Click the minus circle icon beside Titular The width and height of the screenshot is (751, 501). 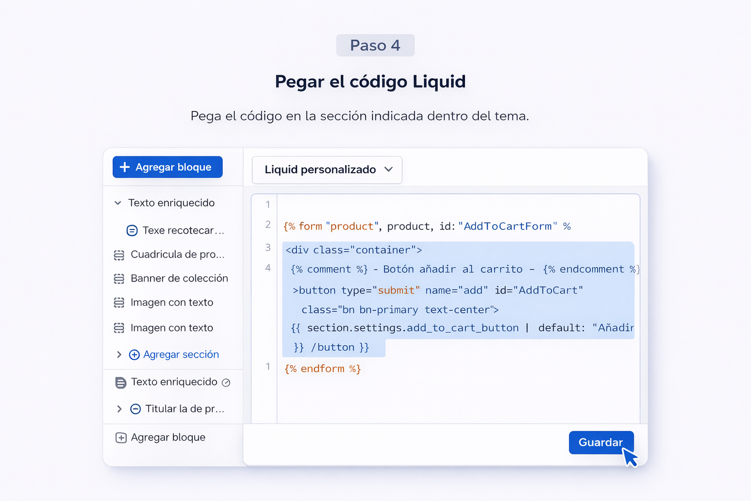click(135, 409)
